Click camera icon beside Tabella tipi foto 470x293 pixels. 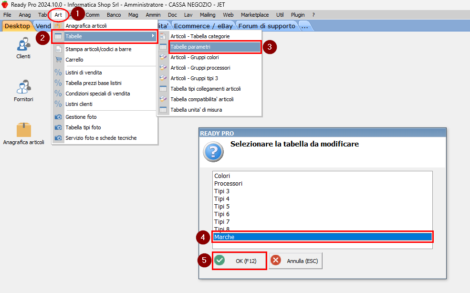coord(58,127)
